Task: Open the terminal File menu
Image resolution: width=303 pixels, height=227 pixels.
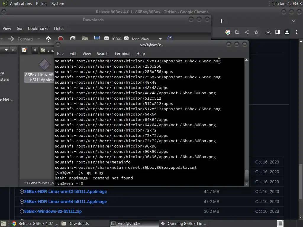Action: (x=60, y=53)
